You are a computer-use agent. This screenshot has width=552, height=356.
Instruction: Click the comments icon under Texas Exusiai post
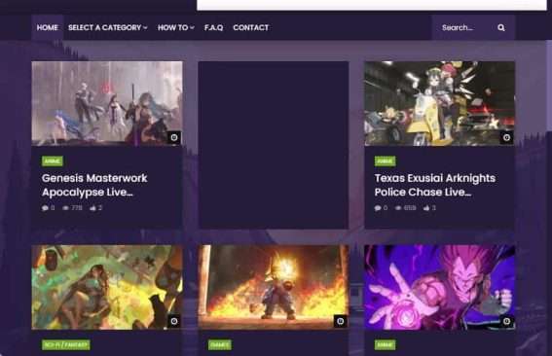(378, 208)
